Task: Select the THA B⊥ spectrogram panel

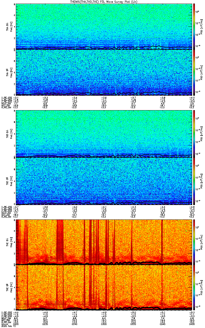Action: point(104,26)
